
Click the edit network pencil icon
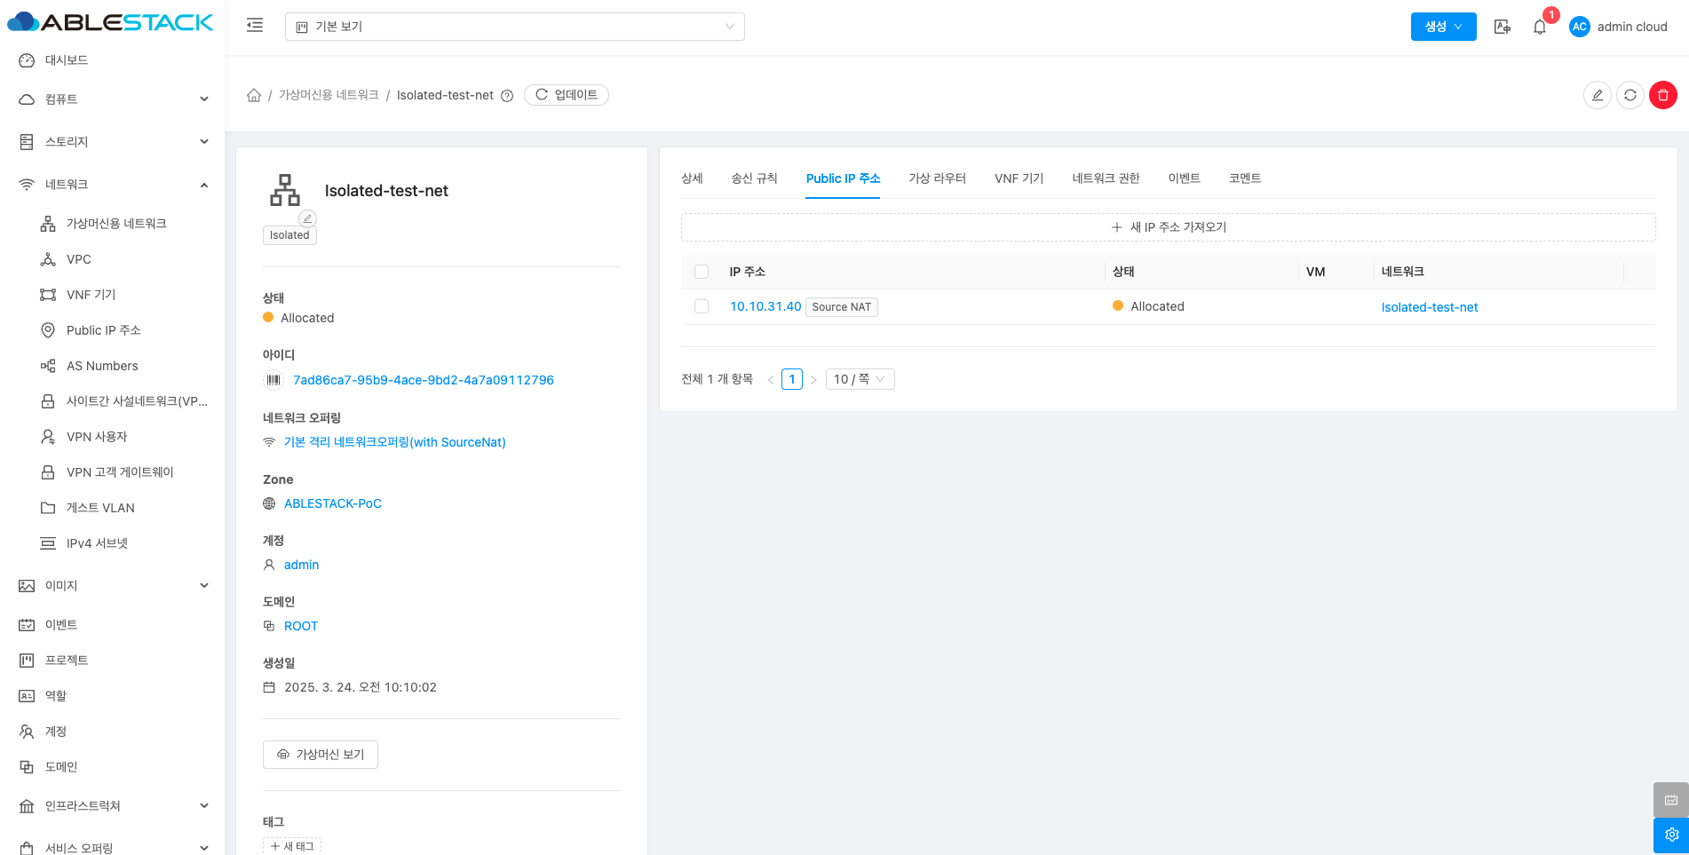[1597, 95]
